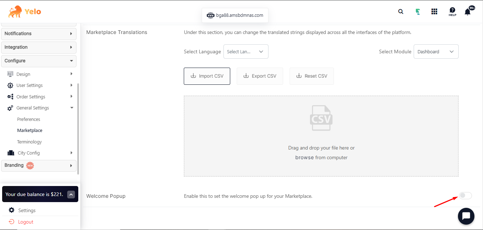The height and width of the screenshot is (230, 483).
Task: Click the Import CSV button
Action: pos(207,76)
